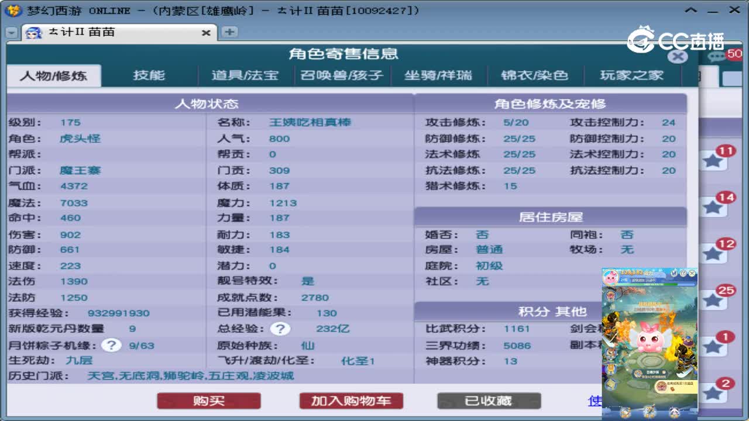749x421 pixels.
Task: Toggle the favorite star showing badge 25
Action: point(712,300)
